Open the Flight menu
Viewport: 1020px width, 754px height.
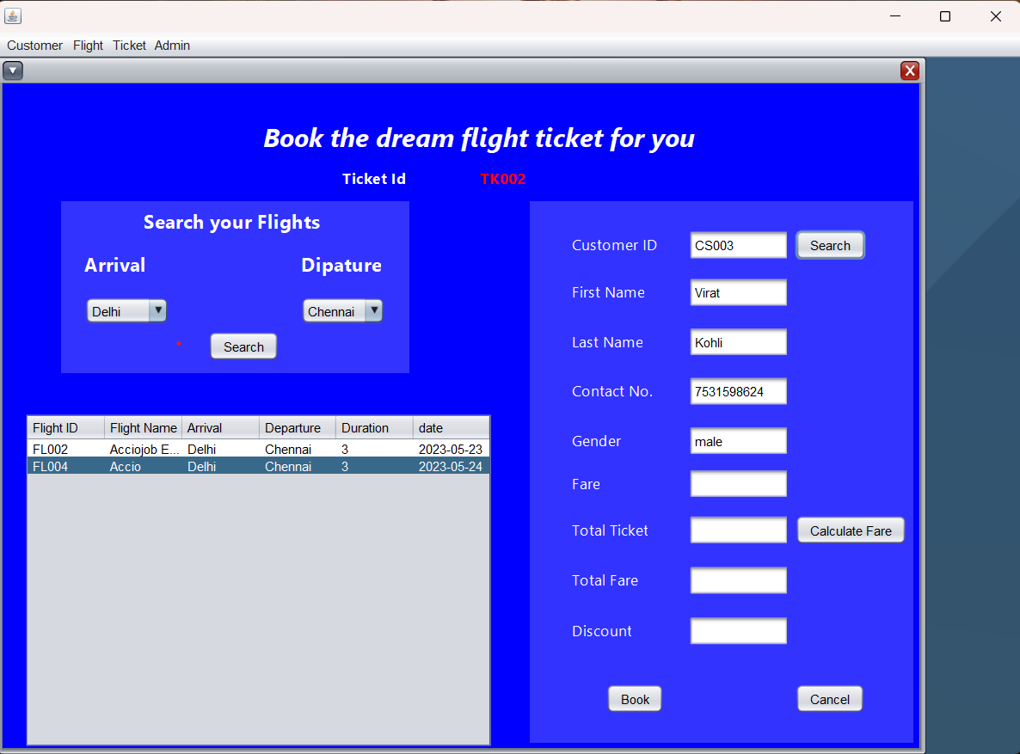pos(88,46)
